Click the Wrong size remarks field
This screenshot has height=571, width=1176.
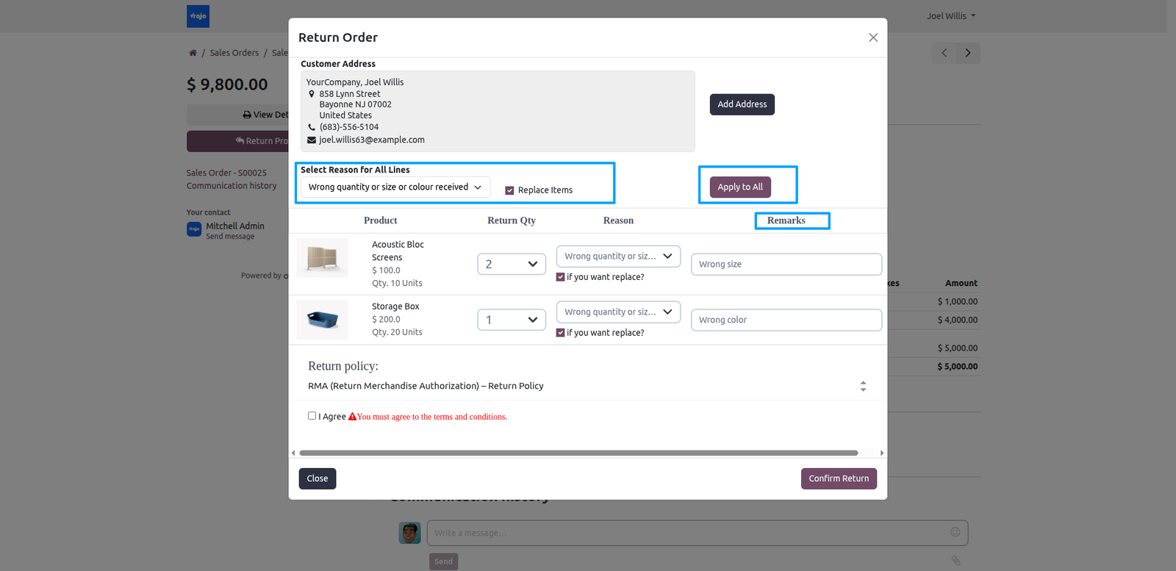coord(786,265)
